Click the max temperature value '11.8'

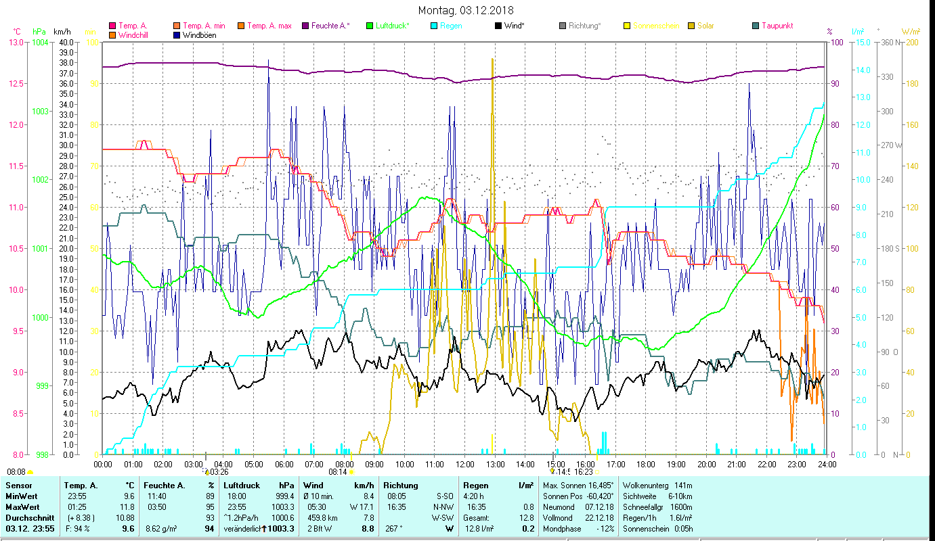[x=127, y=507]
